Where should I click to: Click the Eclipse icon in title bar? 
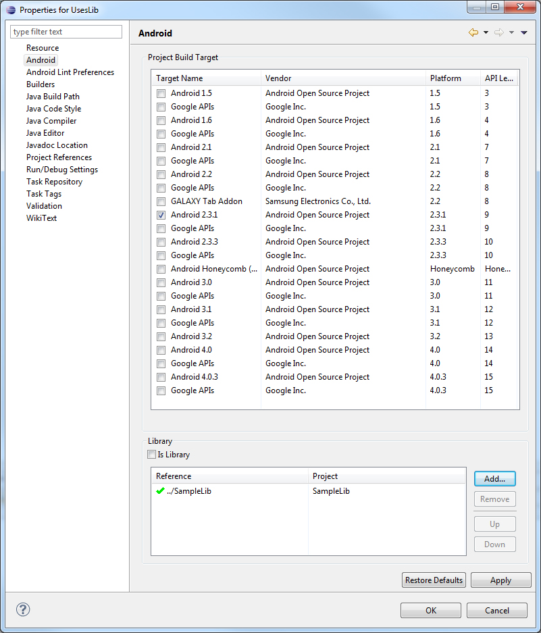[x=11, y=9]
